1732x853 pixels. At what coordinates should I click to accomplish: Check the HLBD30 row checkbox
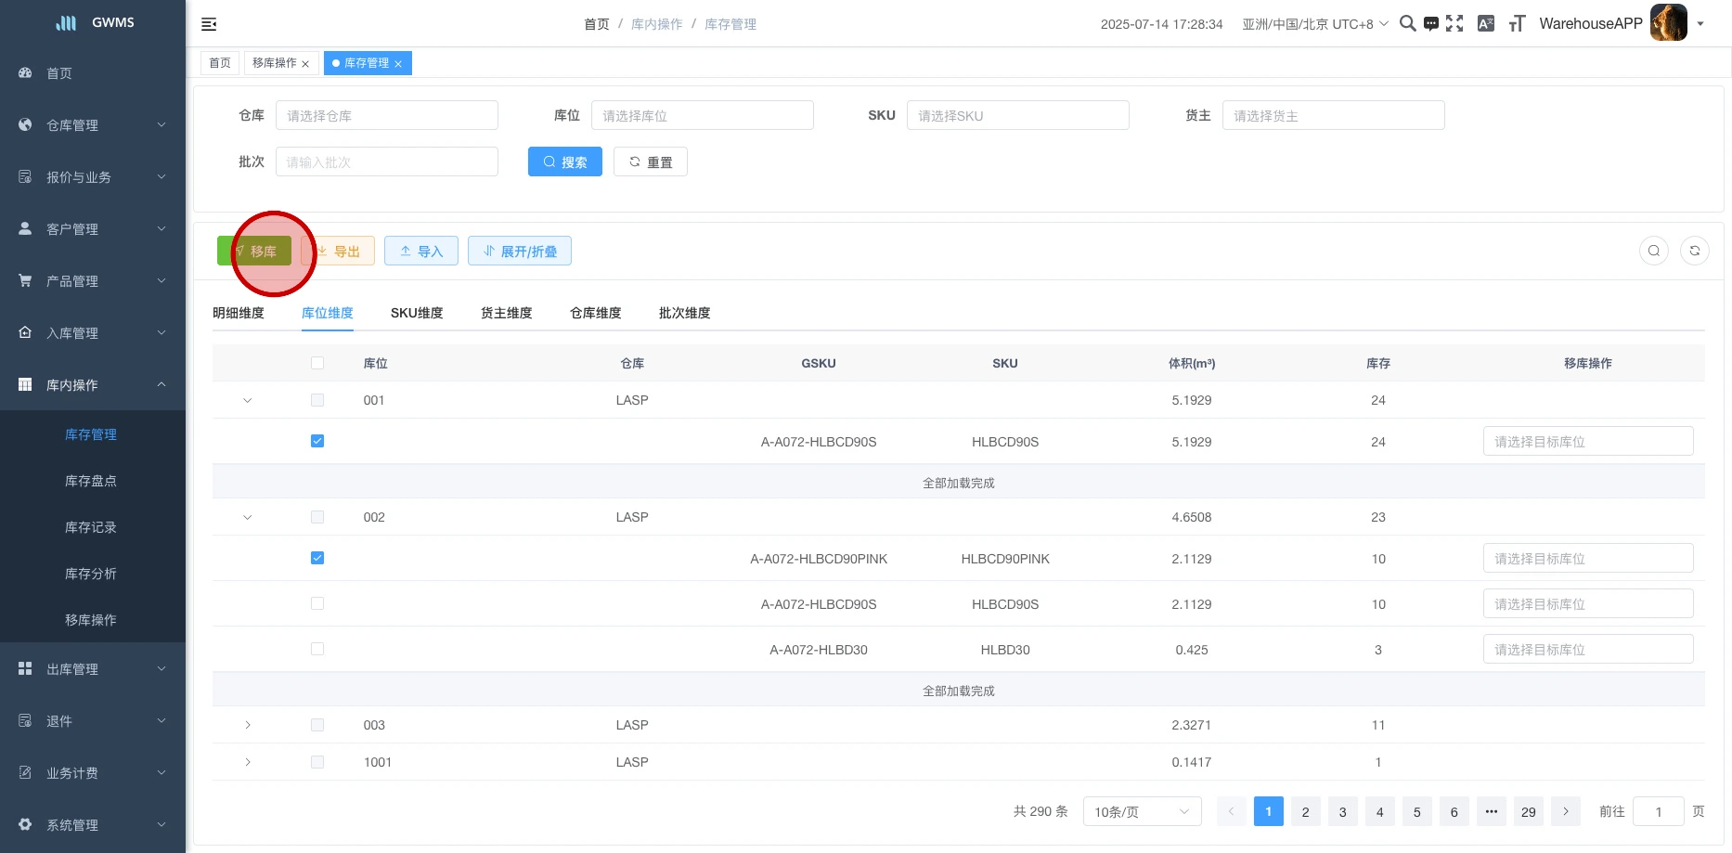(x=317, y=650)
